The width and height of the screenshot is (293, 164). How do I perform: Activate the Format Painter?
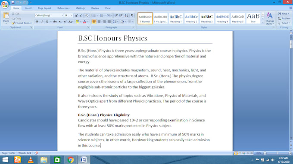22,23
